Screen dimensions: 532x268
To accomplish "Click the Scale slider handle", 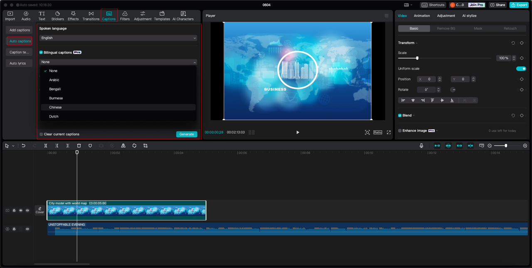I will tap(417, 58).
